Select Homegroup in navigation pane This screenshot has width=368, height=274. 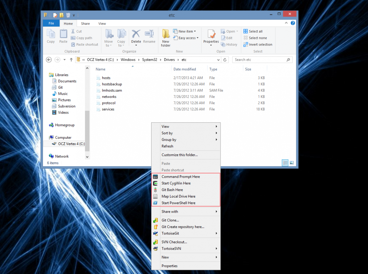coord(65,125)
